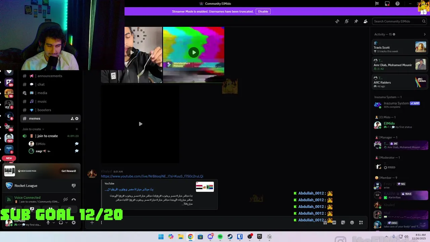Open Windows Start menu
The width and height of the screenshot is (430, 242).
[161, 237]
